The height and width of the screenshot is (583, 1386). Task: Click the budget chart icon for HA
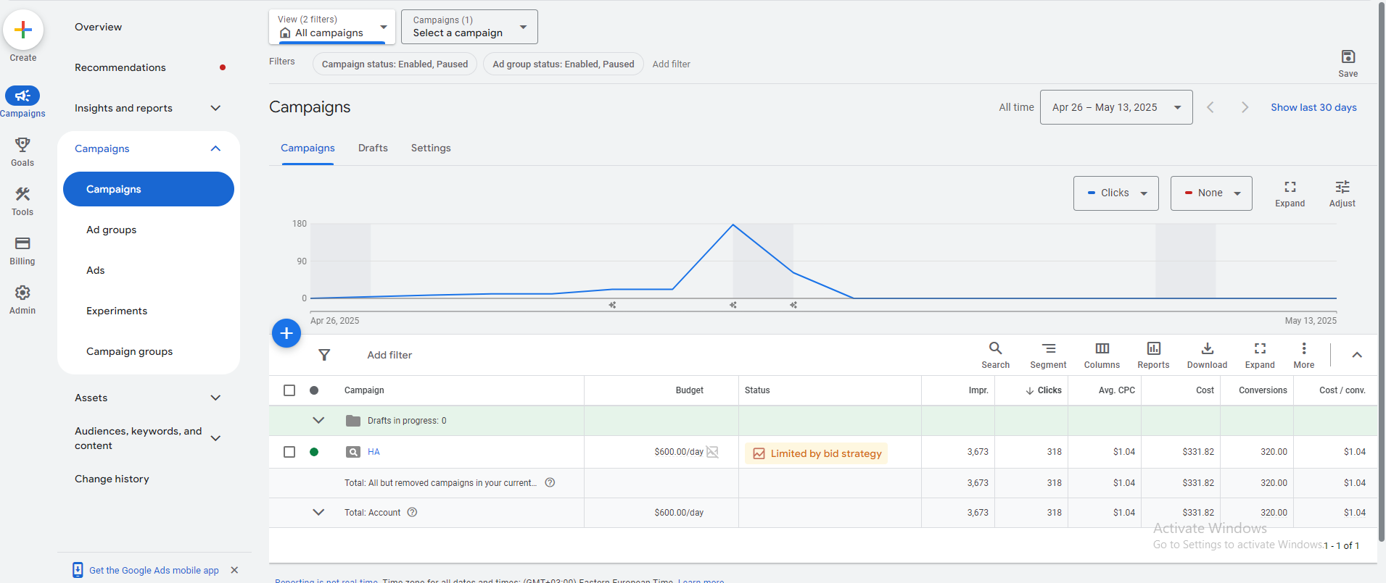[712, 452]
